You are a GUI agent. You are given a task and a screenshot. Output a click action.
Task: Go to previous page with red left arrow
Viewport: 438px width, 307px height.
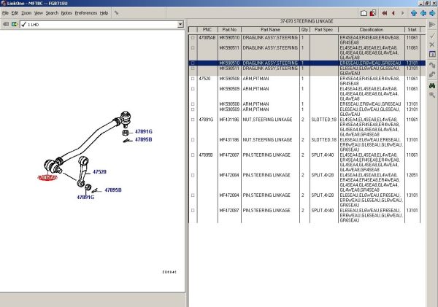point(393,13)
